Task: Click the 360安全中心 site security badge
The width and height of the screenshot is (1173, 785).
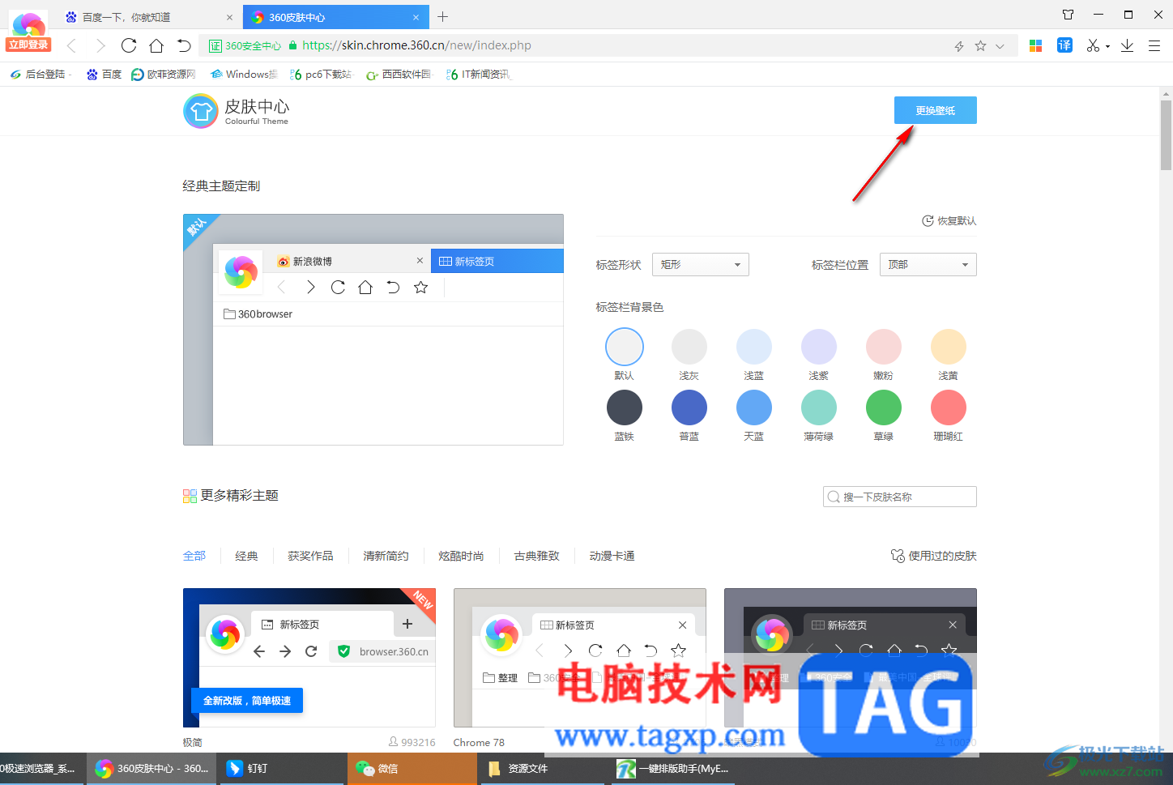Action: 245,46
